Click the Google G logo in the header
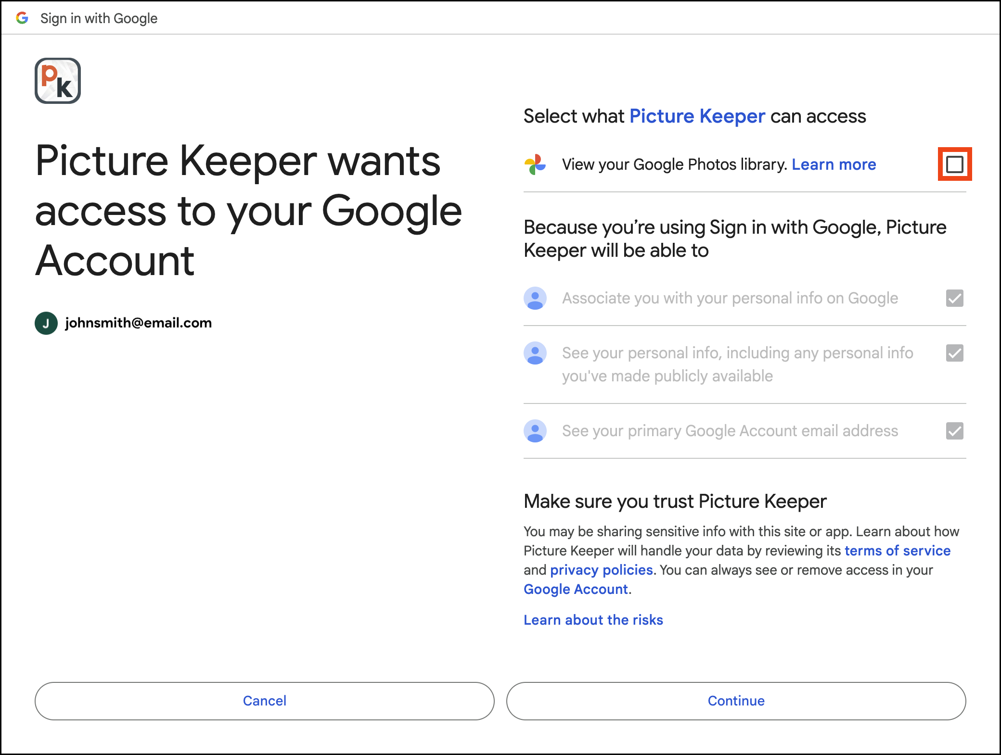This screenshot has width=1001, height=755. coord(22,18)
